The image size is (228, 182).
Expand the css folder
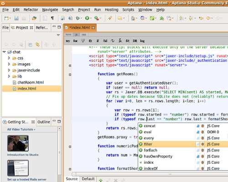tap(9, 58)
